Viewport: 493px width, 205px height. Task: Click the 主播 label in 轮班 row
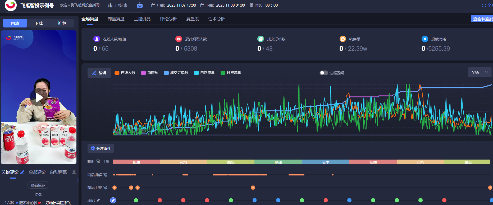point(106,162)
